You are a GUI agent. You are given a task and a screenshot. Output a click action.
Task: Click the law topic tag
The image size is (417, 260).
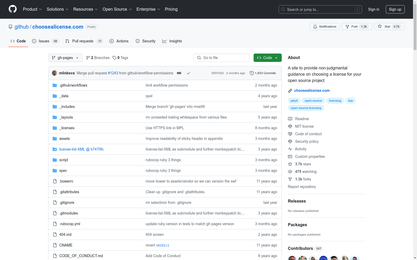[351, 101]
